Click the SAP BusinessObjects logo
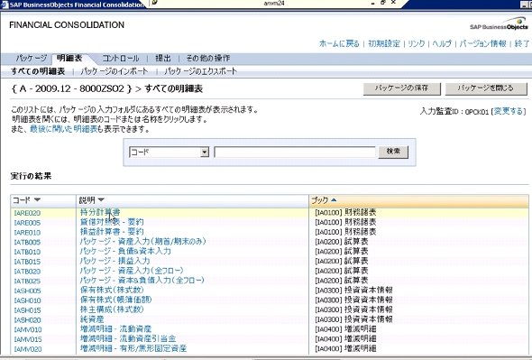 point(499,23)
